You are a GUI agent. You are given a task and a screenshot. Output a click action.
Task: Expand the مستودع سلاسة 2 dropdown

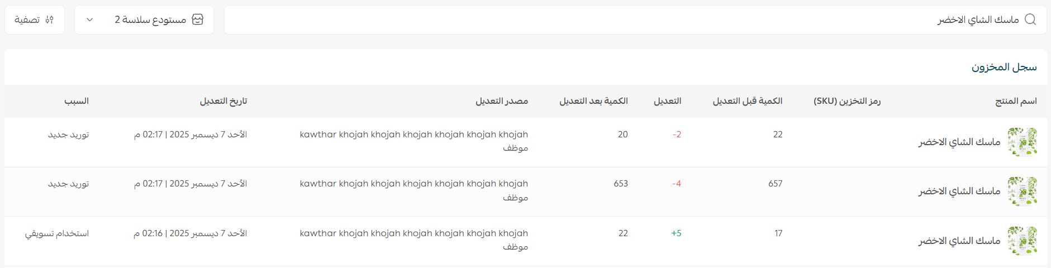tap(144, 20)
